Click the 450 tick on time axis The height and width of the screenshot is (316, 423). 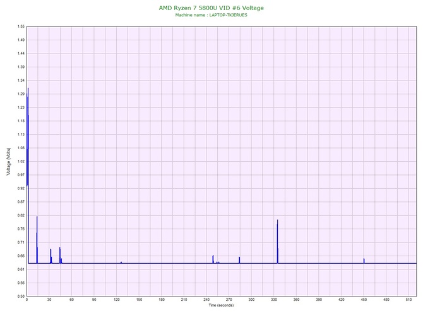364,300
